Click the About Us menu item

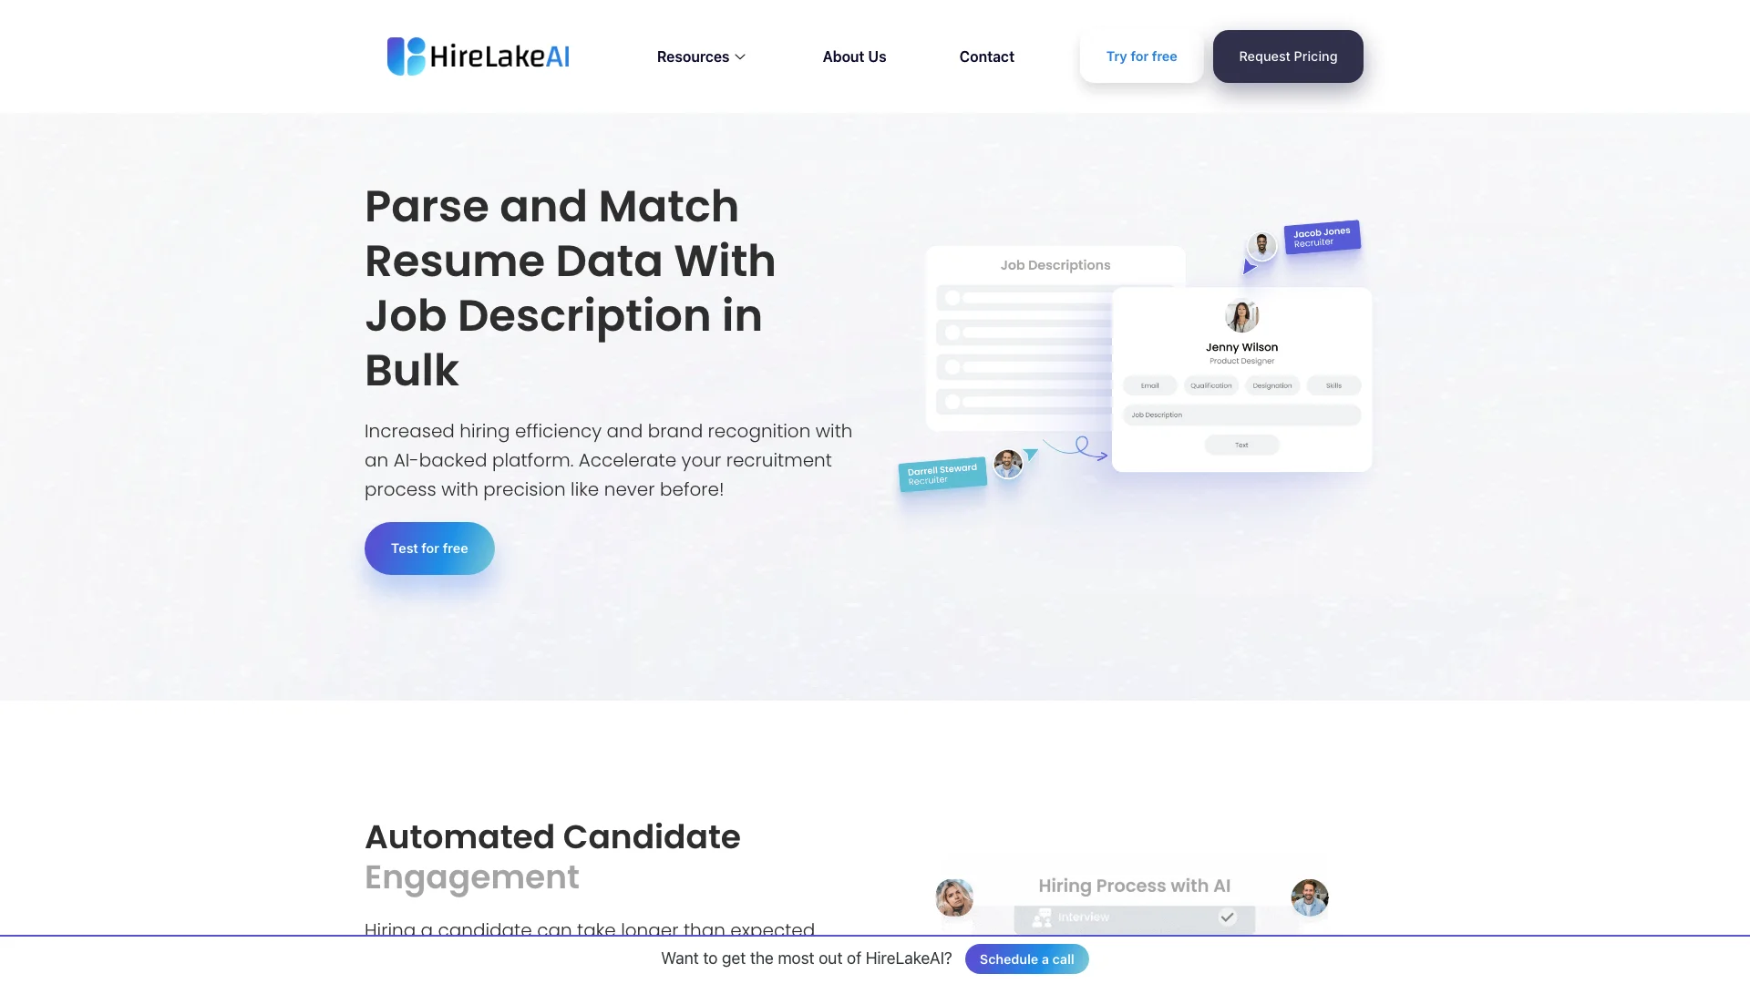click(853, 56)
